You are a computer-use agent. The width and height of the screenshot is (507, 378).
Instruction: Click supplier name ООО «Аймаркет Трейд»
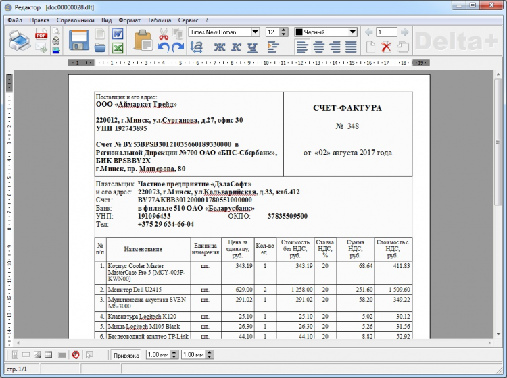137,104
